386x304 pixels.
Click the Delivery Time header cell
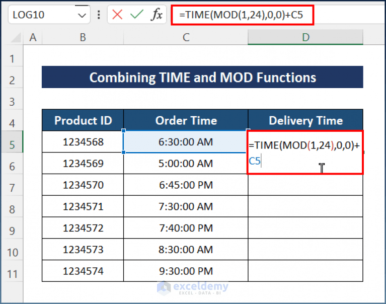pos(305,120)
